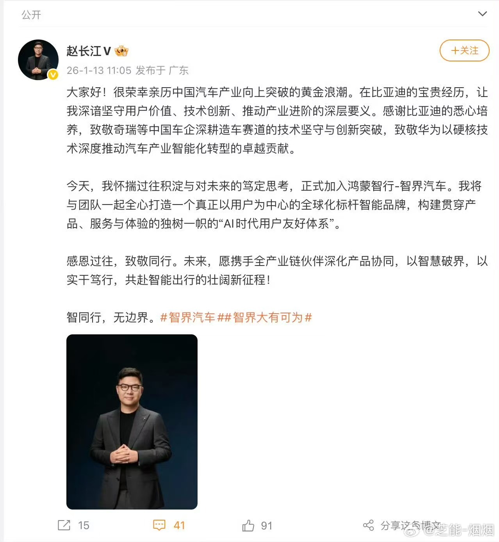Tap the post timestamp 26-1-13 11:05
The image size is (499, 542).
coord(99,70)
